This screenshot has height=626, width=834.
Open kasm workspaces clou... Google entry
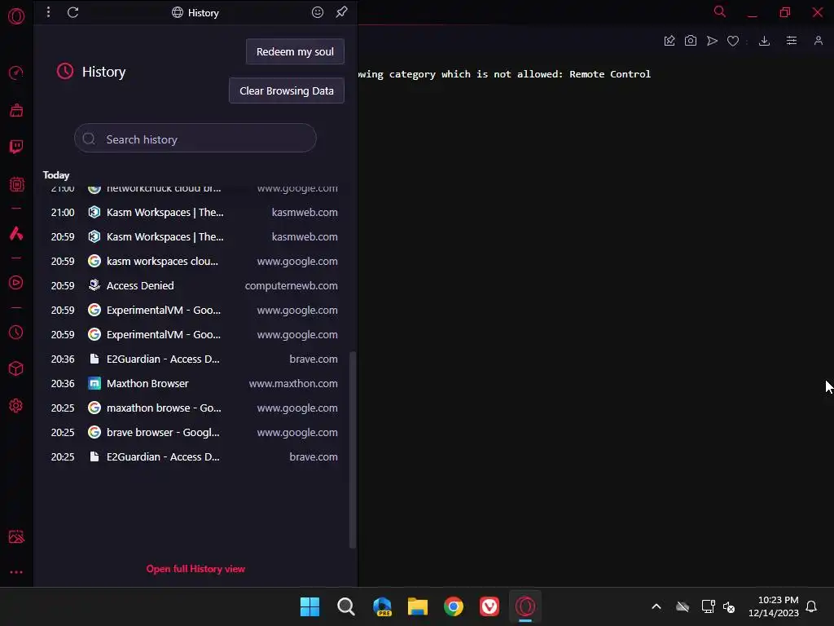(195, 262)
